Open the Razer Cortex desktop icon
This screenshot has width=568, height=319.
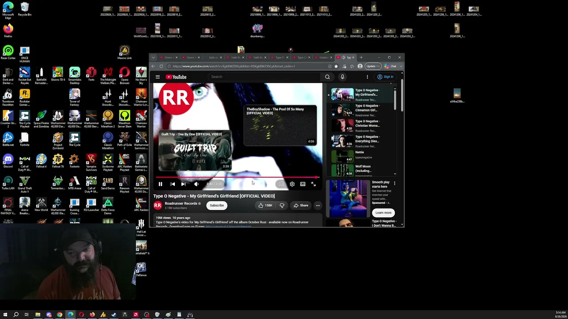8,52
